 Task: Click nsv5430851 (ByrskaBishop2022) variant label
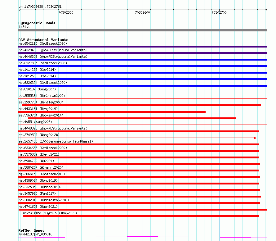(x=50, y=213)
